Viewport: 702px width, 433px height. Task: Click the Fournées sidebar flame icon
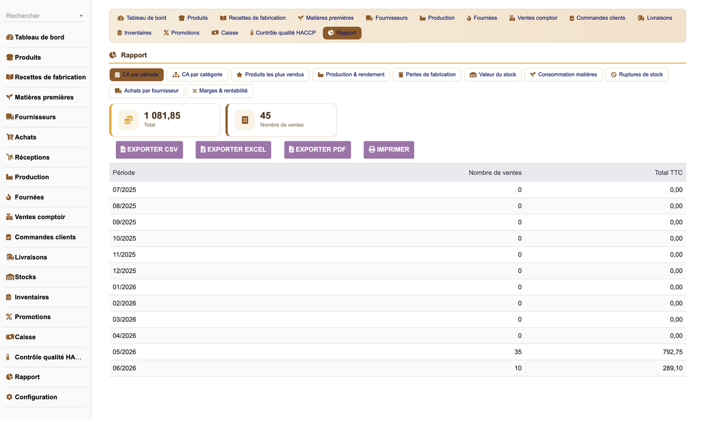(x=9, y=198)
